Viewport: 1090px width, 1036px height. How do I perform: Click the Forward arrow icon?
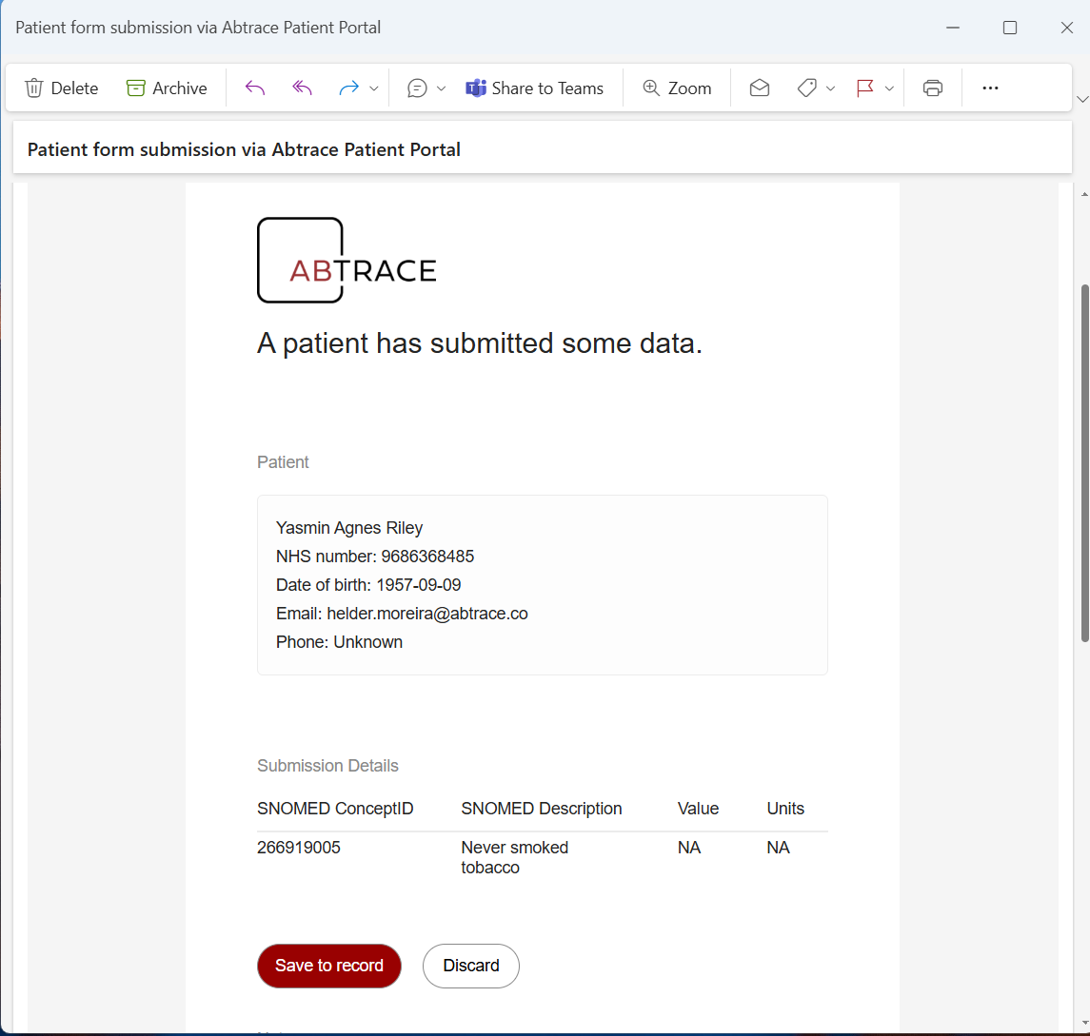coord(348,88)
